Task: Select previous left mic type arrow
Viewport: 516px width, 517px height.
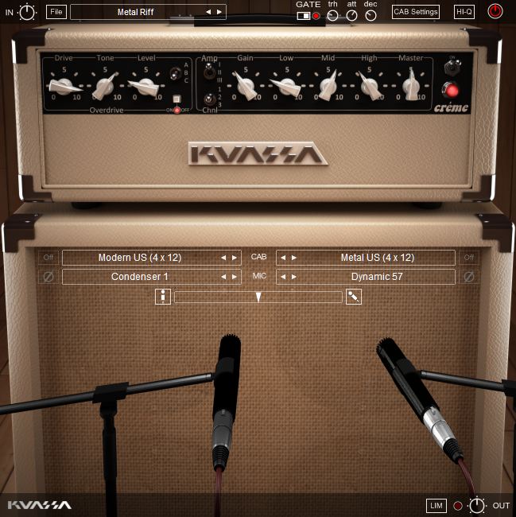Action: click(223, 277)
